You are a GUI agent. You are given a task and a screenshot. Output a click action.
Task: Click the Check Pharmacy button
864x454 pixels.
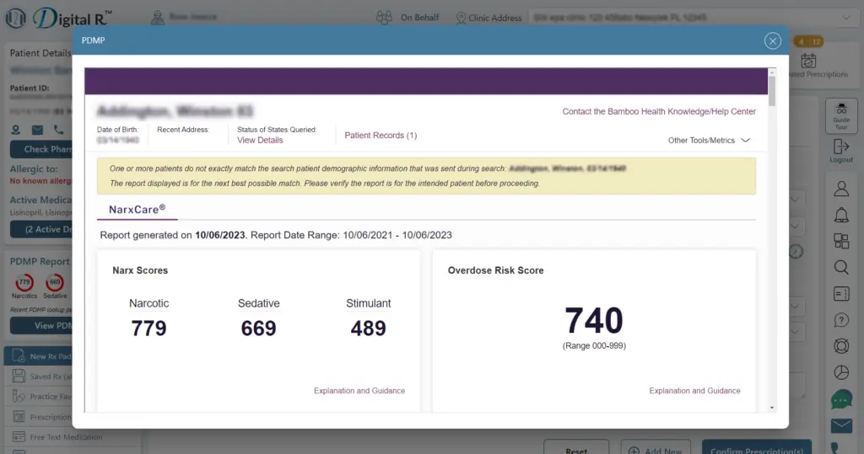point(41,149)
